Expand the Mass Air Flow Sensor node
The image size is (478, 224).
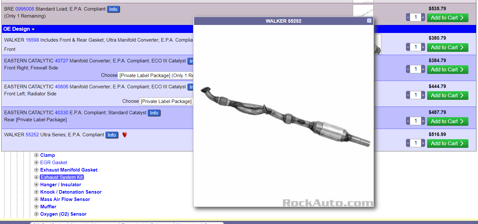click(x=36, y=199)
